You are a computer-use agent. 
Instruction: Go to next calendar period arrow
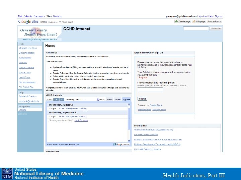62,100
